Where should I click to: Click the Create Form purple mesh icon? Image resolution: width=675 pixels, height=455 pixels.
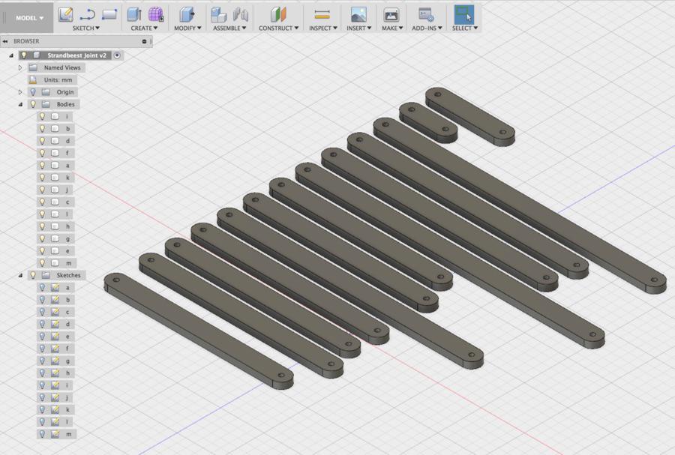(x=156, y=14)
